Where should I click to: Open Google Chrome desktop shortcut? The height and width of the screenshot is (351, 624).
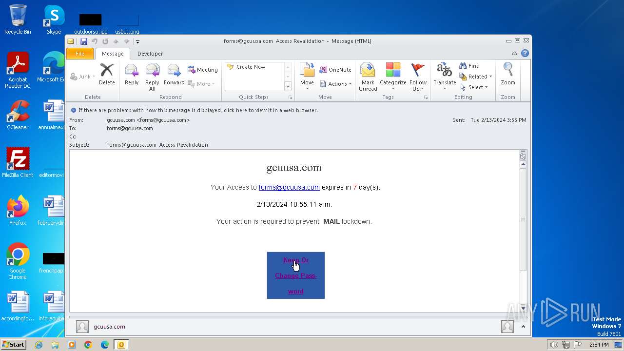(18, 261)
